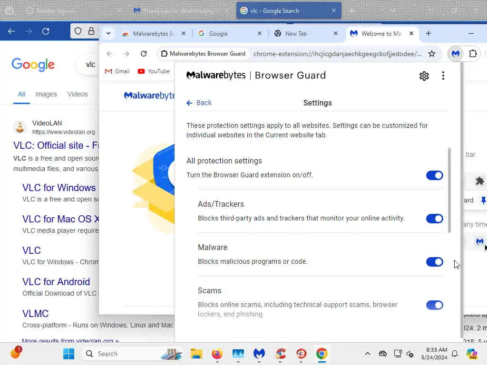
Task: Select Welcome to Malwarebytes tab
Action: (382, 34)
